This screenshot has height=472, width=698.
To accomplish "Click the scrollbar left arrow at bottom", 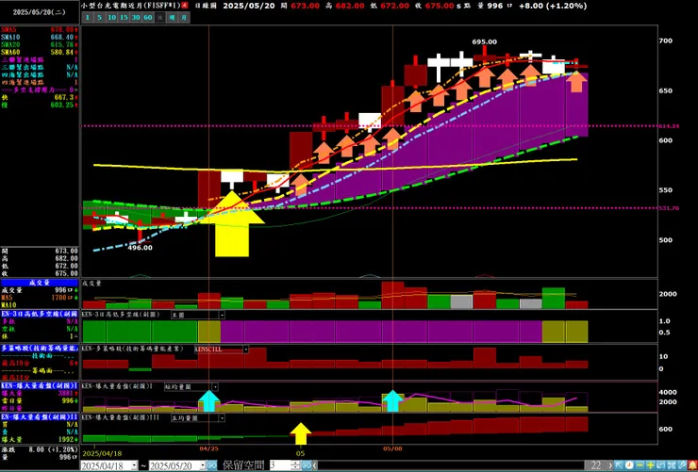I will coord(315,465).
